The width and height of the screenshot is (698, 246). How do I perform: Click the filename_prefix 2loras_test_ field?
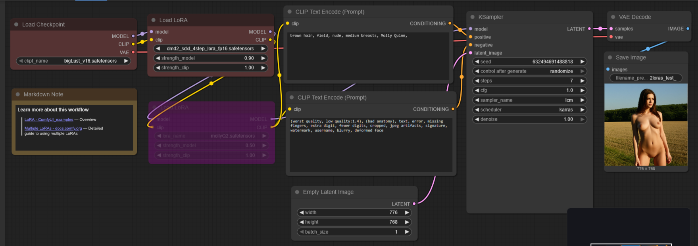[646, 78]
